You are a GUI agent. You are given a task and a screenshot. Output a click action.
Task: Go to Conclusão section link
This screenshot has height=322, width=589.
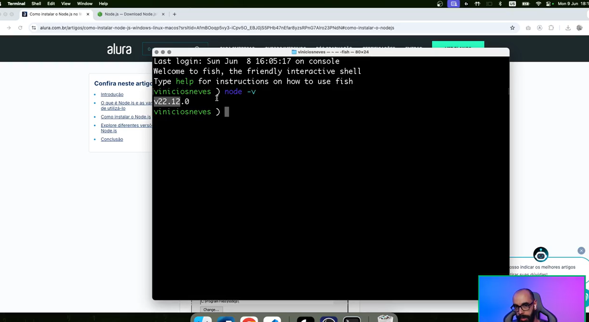click(x=112, y=139)
